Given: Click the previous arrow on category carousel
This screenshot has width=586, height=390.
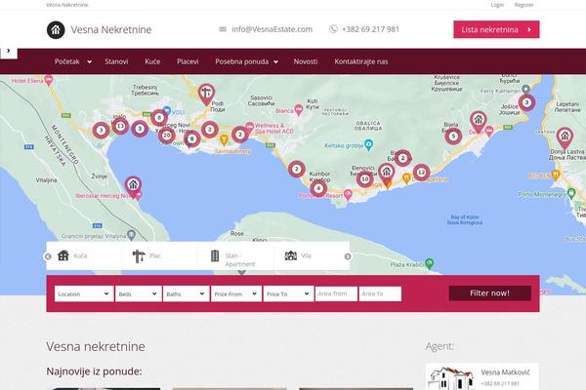Looking at the screenshot, I should [x=48, y=256].
